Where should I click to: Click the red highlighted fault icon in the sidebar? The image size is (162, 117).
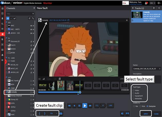click(2, 34)
